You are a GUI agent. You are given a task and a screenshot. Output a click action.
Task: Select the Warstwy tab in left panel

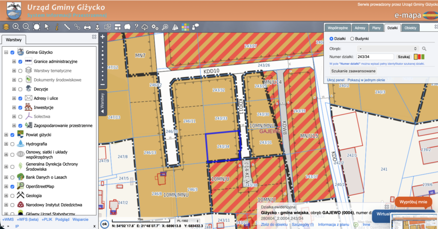14,40
